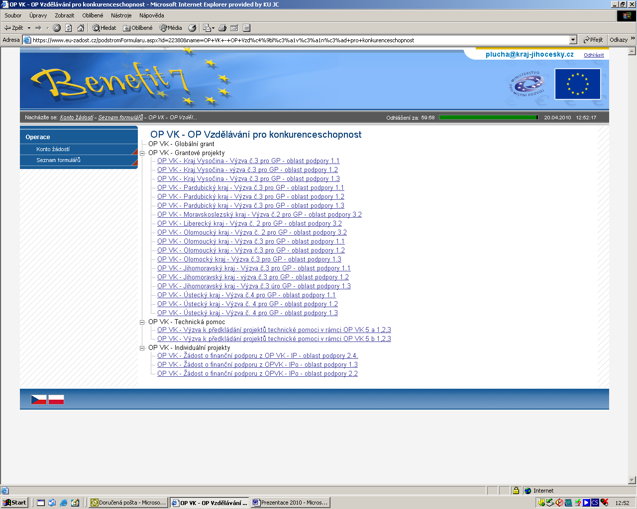Switch language with the Czech flag icon

[x=39, y=400]
